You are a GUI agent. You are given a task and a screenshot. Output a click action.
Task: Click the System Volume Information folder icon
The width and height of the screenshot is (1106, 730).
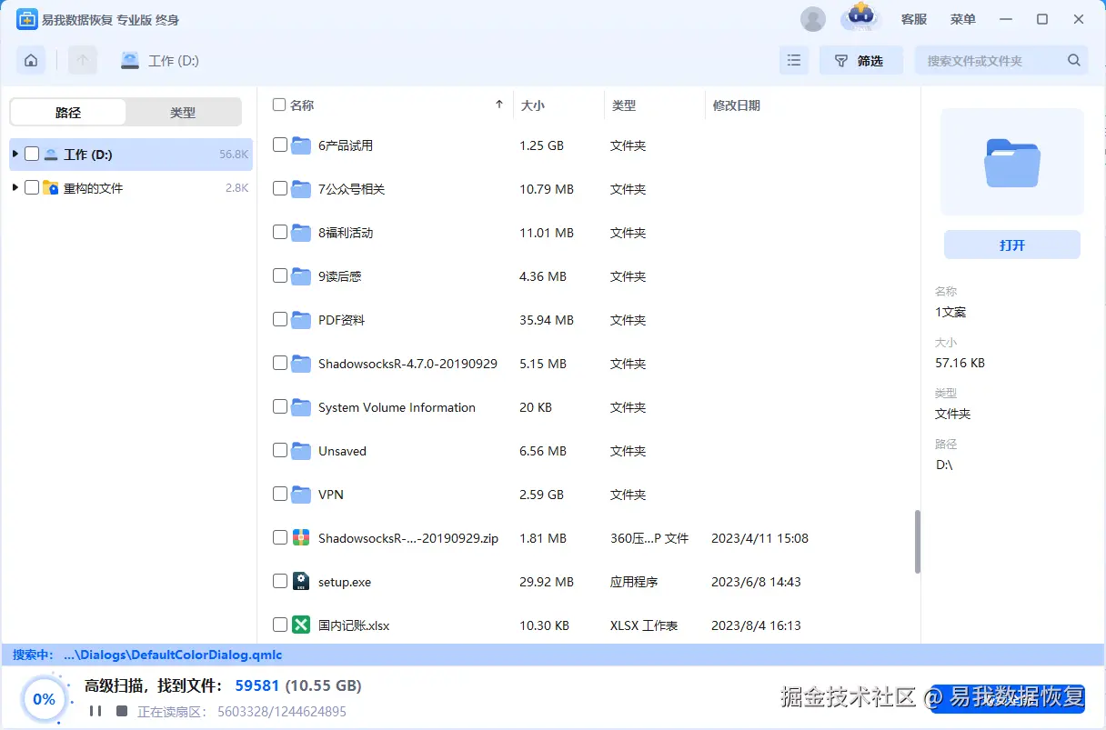[302, 407]
